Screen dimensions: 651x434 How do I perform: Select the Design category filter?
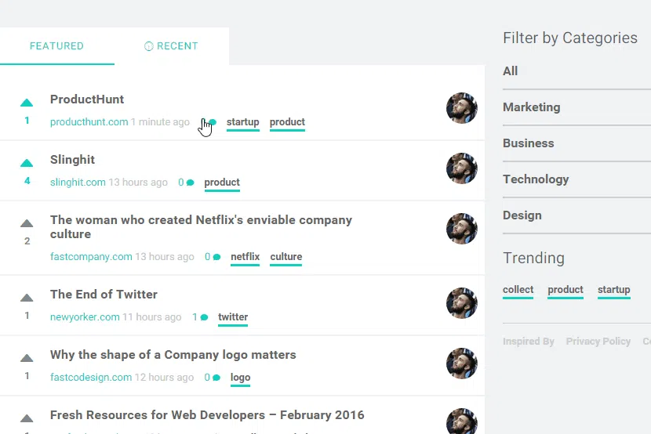[x=522, y=215]
